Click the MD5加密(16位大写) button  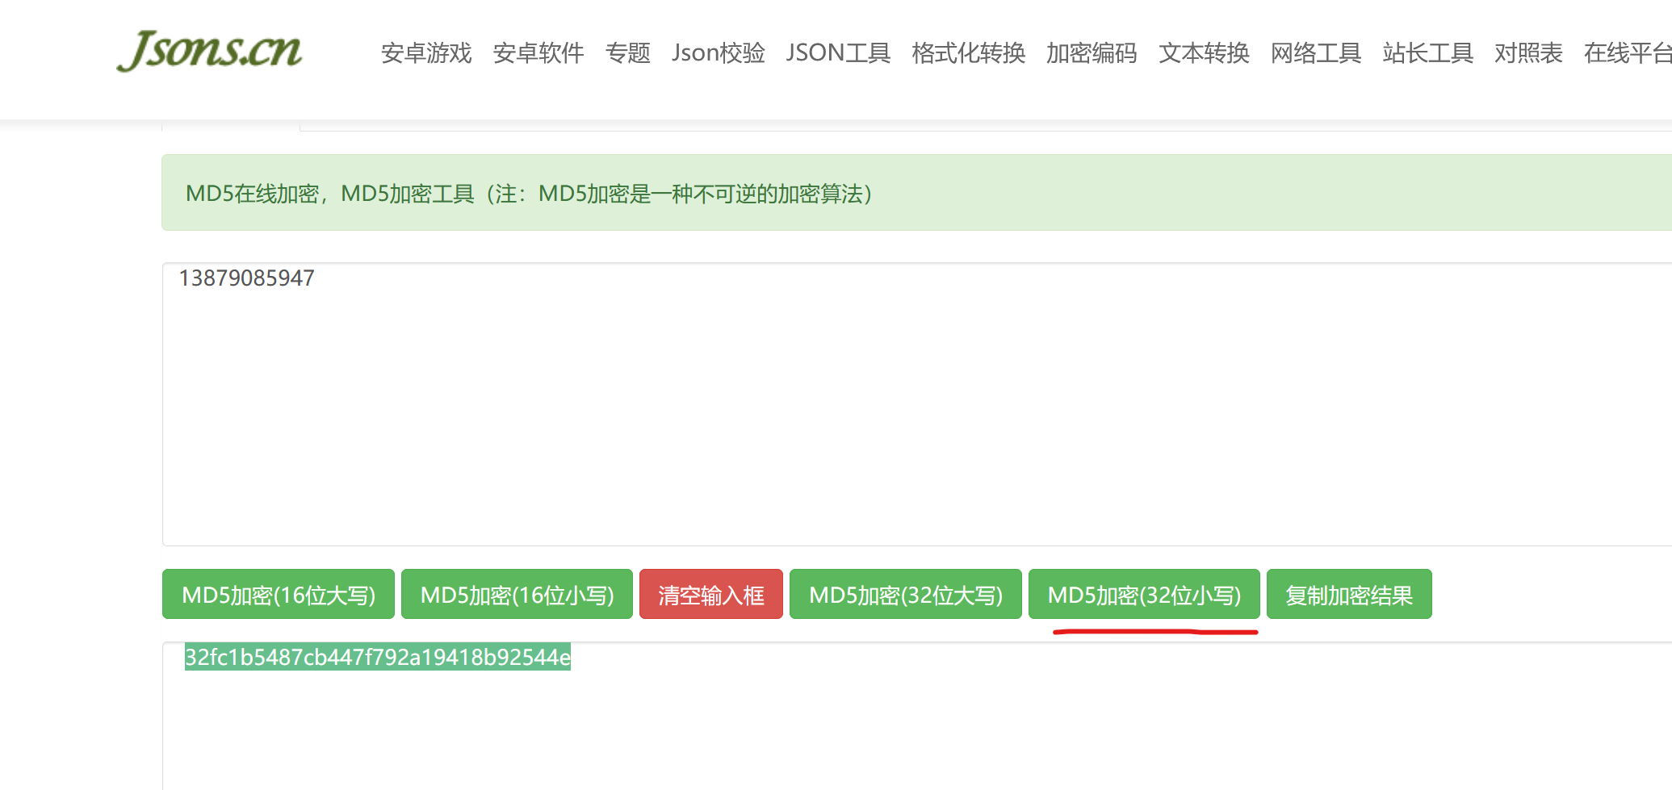tap(279, 594)
